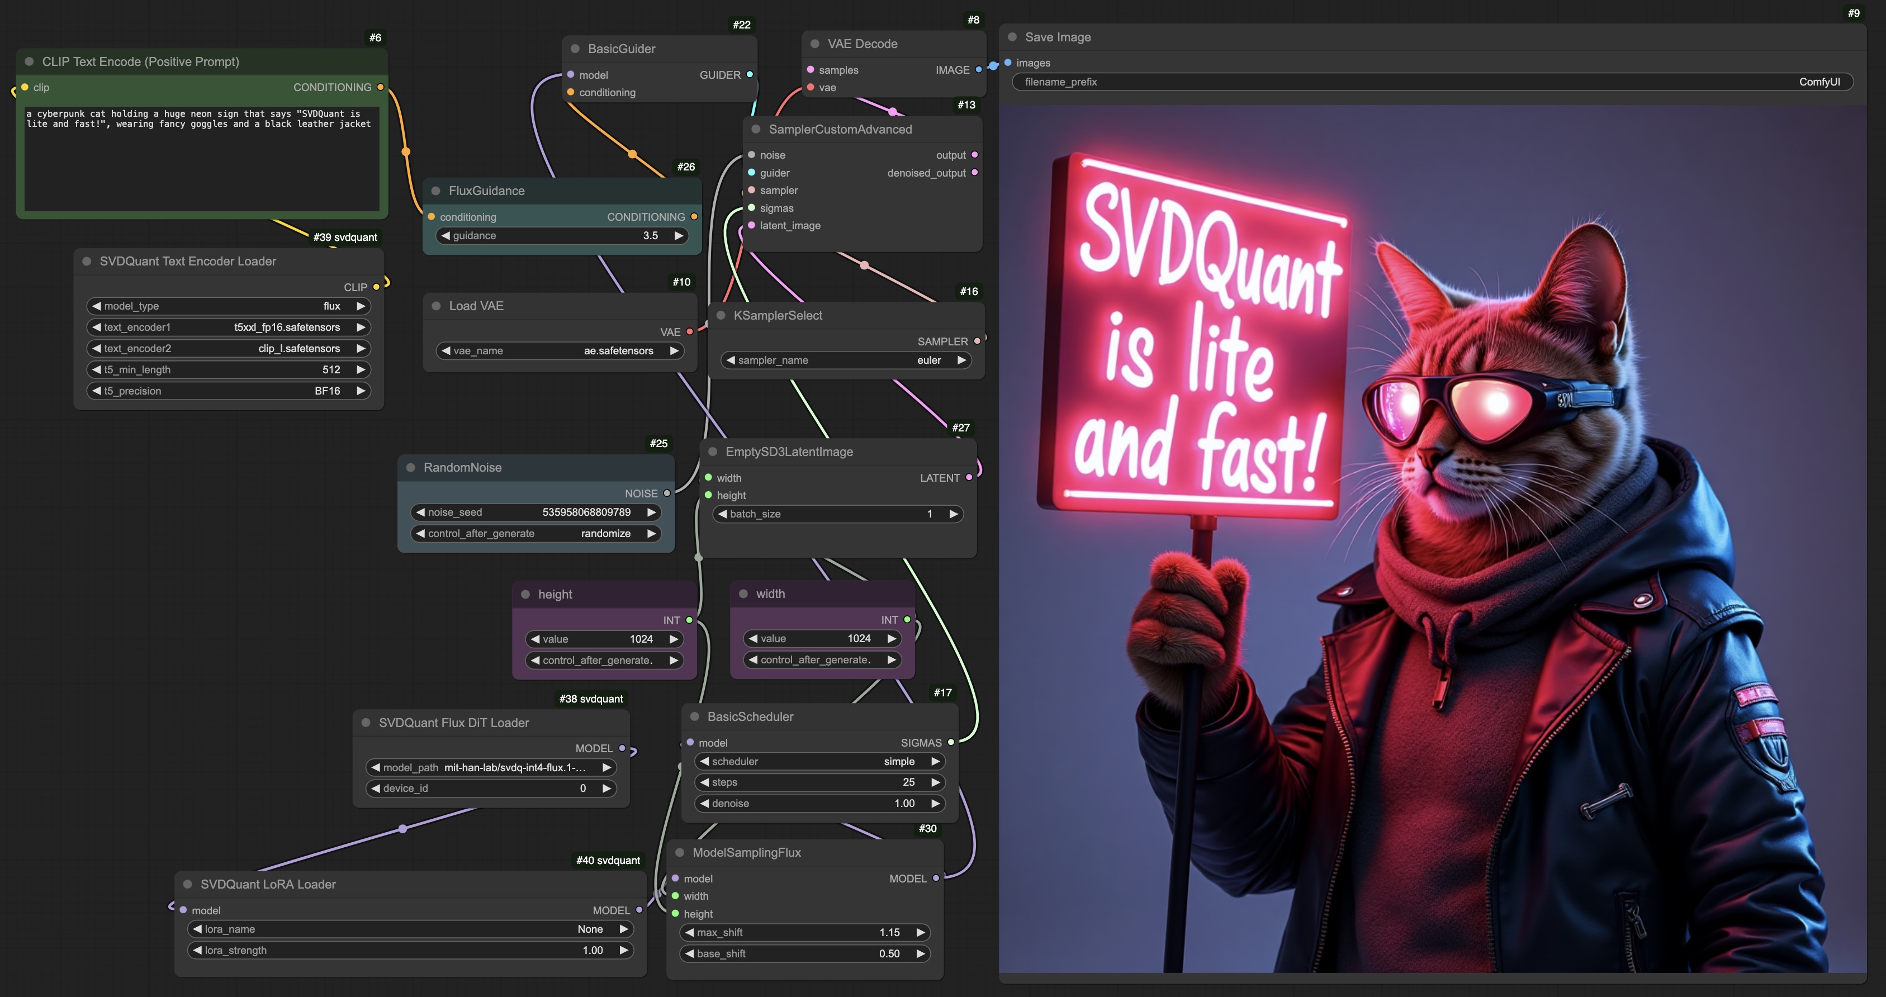Click the positive prompt text area
This screenshot has height=997, width=1886.
[201, 158]
